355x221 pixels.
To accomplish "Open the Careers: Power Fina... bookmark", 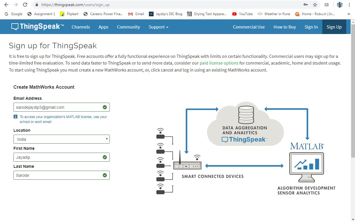I will (x=103, y=14).
